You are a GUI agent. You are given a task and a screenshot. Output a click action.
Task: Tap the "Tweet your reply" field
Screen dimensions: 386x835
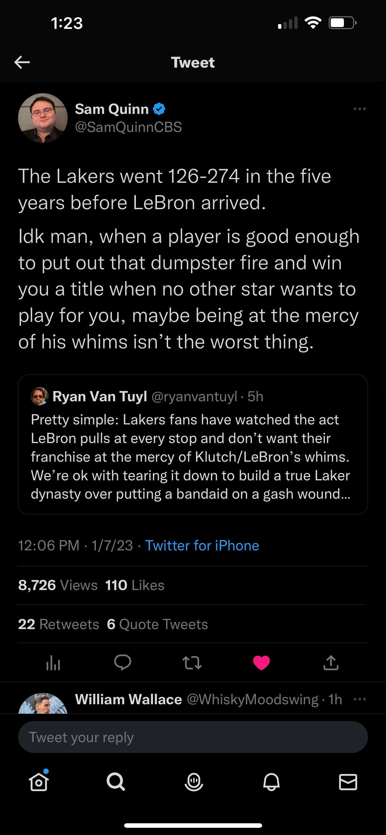(193, 737)
